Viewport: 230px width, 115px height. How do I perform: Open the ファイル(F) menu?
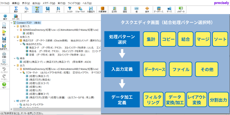tap(5, 3)
